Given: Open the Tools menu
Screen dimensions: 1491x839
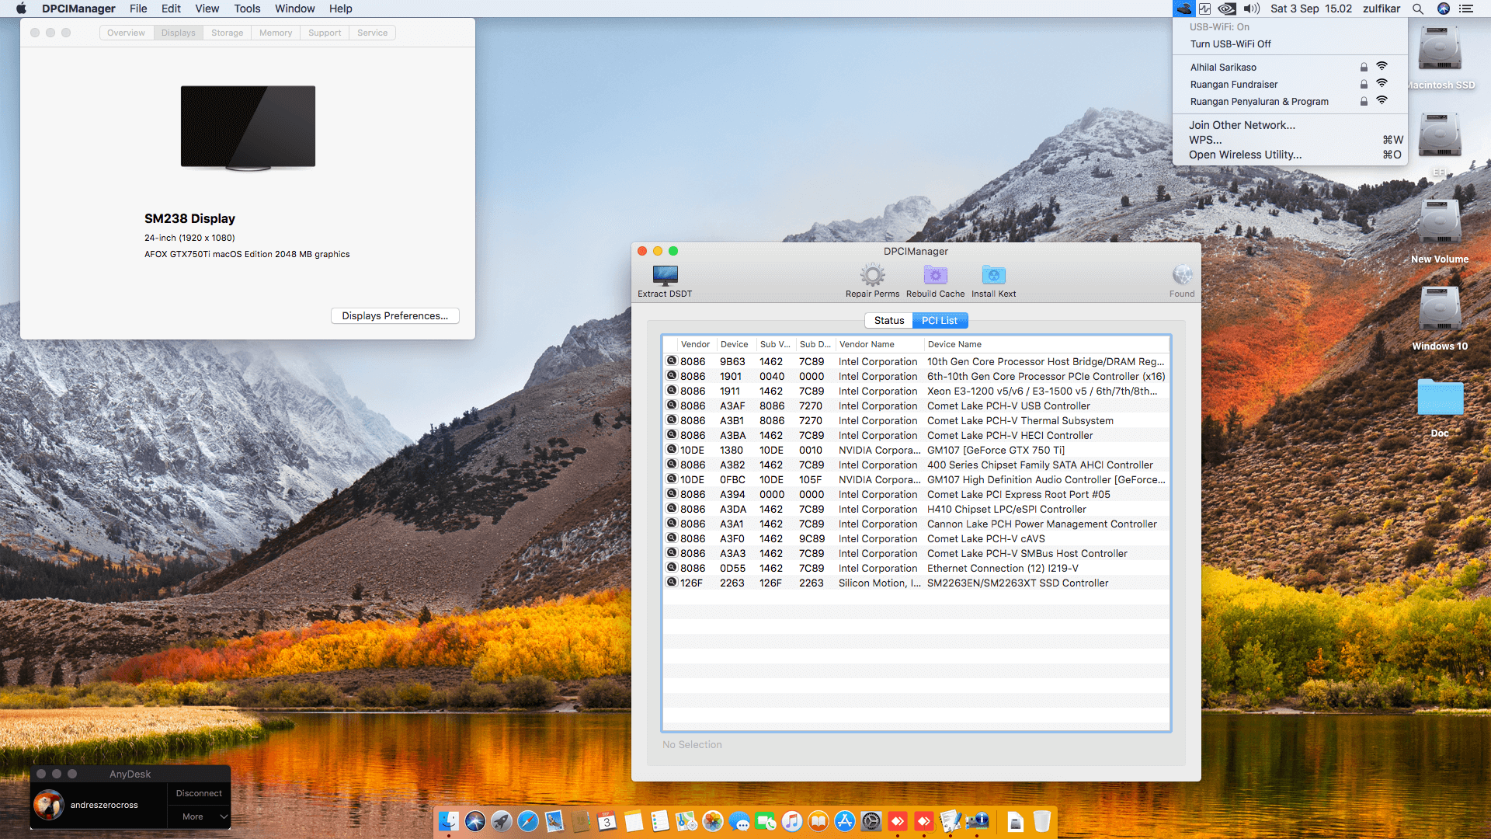Looking at the screenshot, I should click(x=247, y=9).
